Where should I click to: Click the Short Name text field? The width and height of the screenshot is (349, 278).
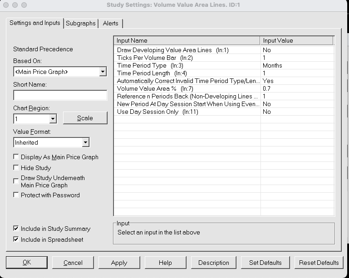click(x=60, y=95)
